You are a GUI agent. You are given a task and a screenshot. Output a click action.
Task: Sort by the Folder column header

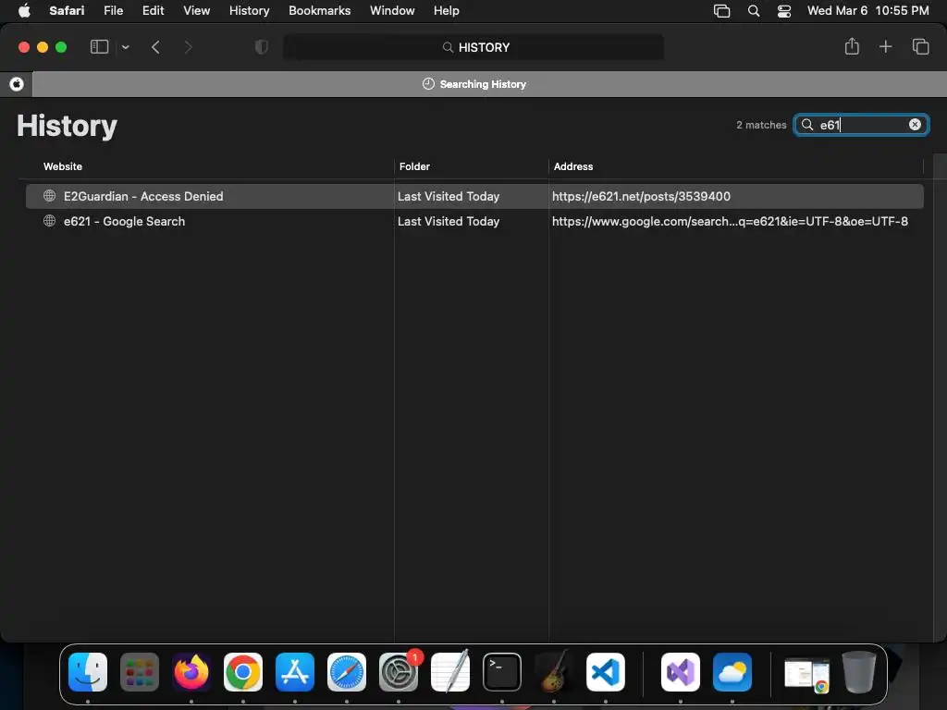click(x=414, y=166)
